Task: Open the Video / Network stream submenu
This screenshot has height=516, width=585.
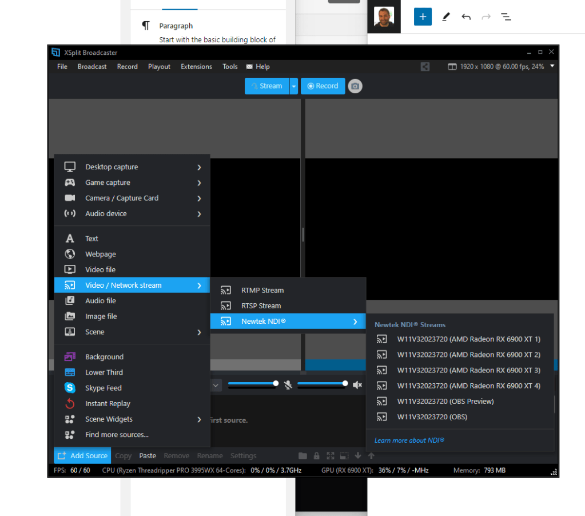Action: pyautogui.click(x=132, y=285)
